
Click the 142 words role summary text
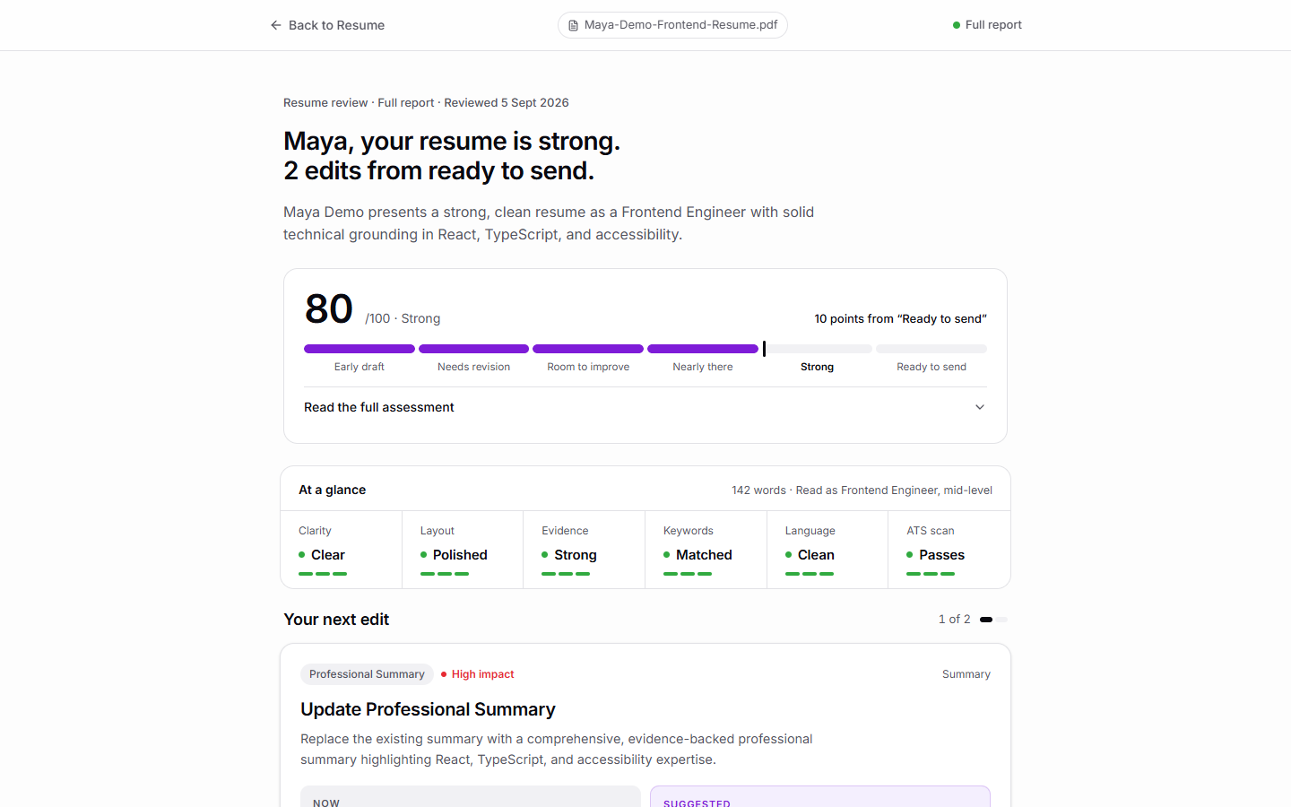[862, 490]
